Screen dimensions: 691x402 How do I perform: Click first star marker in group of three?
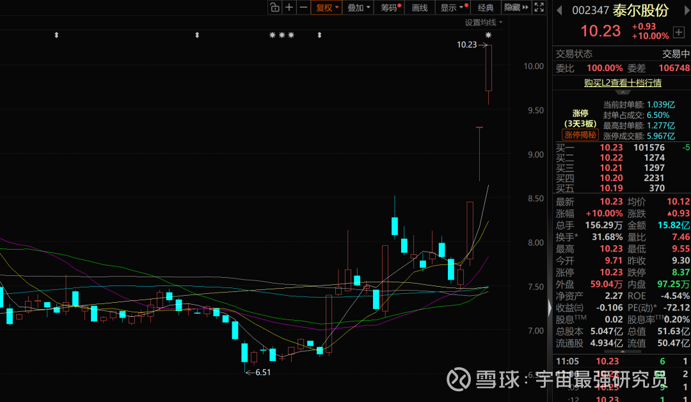[x=273, y=35]
